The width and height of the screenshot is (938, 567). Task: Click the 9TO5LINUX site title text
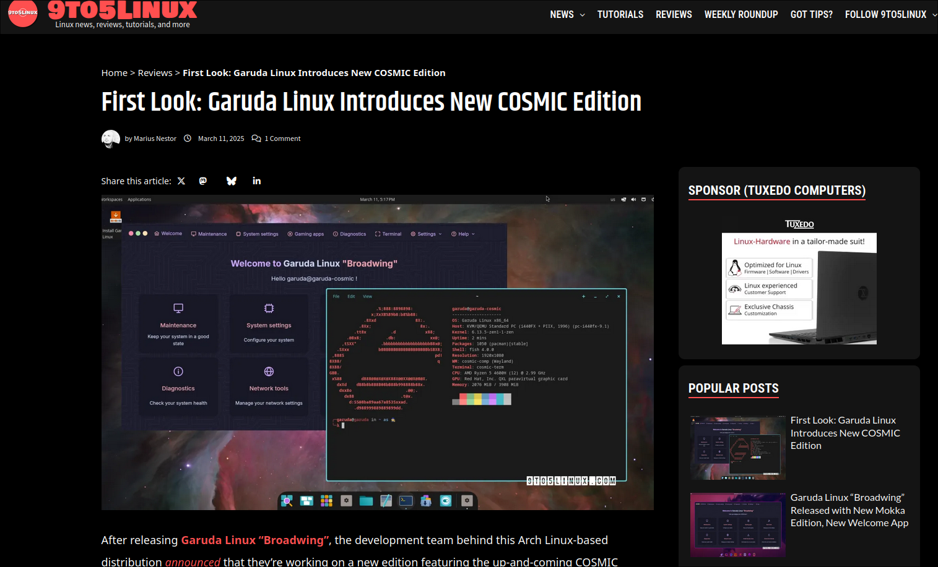123,9
